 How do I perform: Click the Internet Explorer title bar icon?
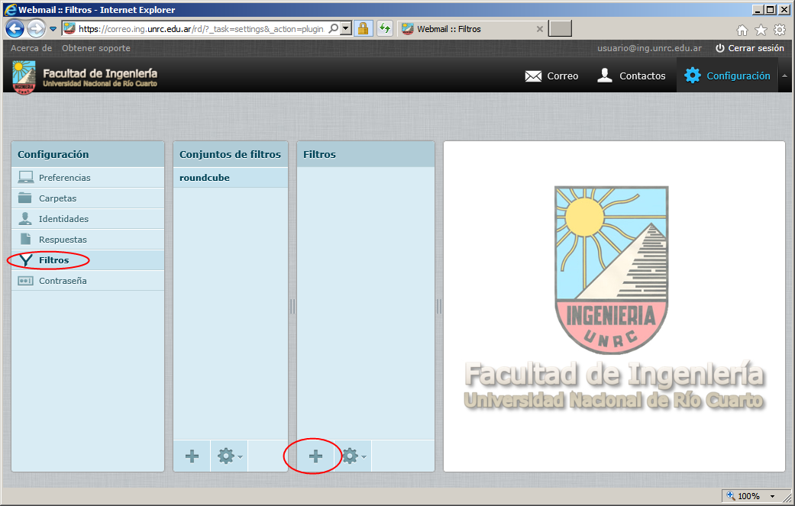[10, 10]
